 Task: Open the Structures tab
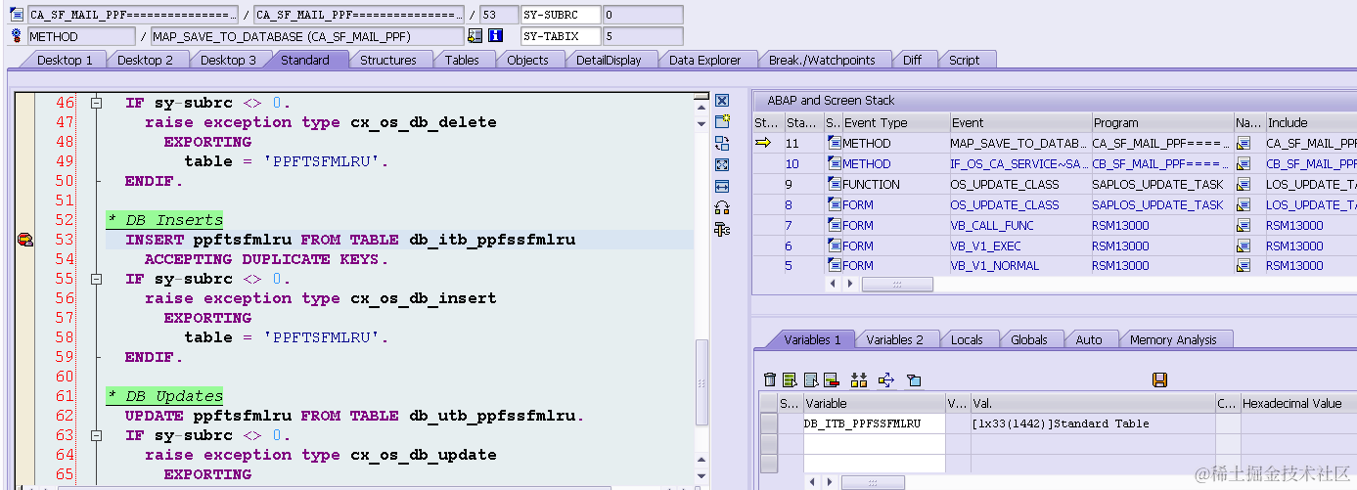[x=387, y=60]
